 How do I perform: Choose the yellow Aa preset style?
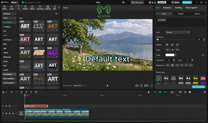196,78
